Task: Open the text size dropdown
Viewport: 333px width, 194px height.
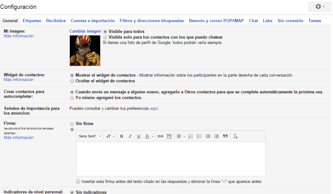Action: [x=111, y=136]
